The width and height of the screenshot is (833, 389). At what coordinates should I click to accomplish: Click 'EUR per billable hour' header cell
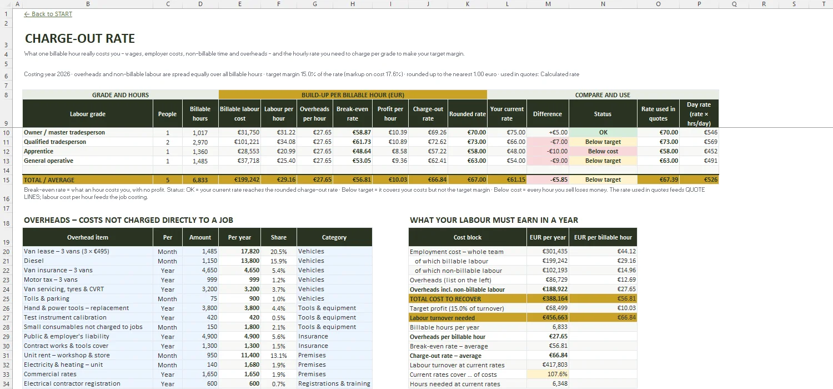click(603, 237)
